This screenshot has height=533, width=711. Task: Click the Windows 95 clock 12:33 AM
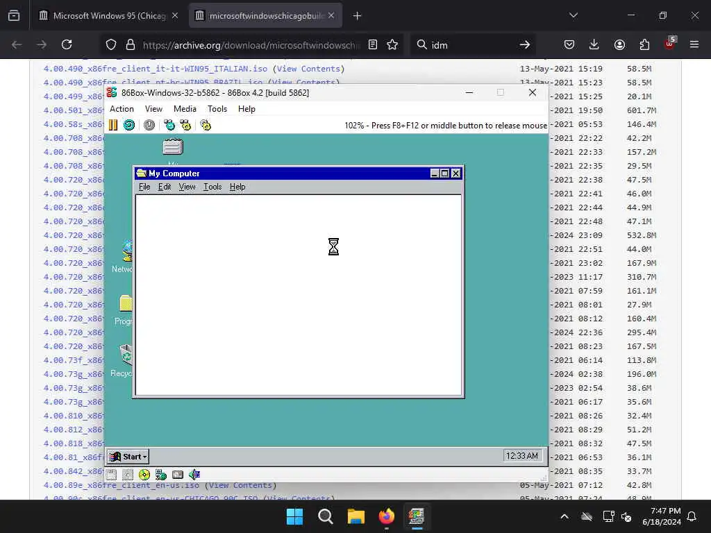522,455
